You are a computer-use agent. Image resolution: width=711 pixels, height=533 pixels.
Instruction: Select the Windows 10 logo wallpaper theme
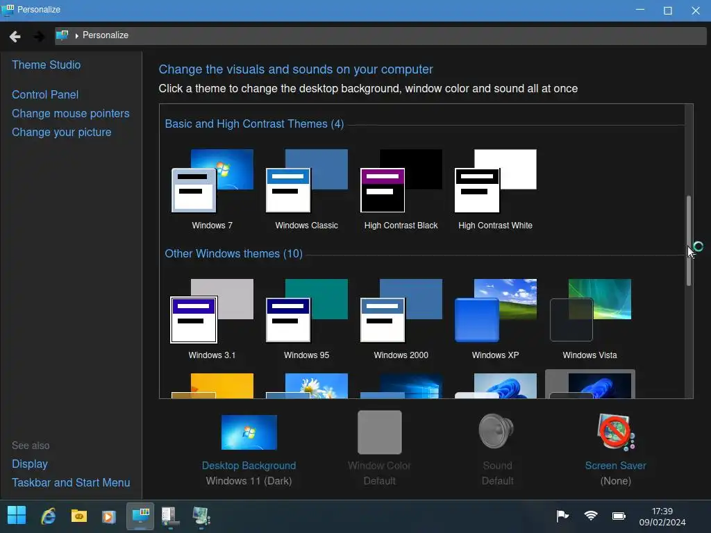point(401,385)
